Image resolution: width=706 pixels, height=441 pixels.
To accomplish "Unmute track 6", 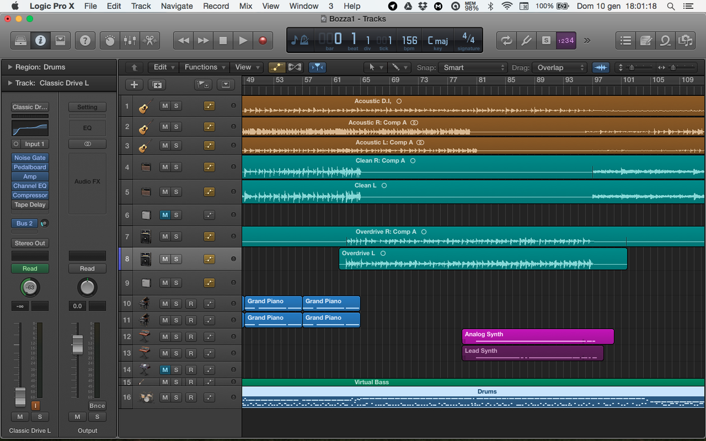I will (x=165, y=215).
